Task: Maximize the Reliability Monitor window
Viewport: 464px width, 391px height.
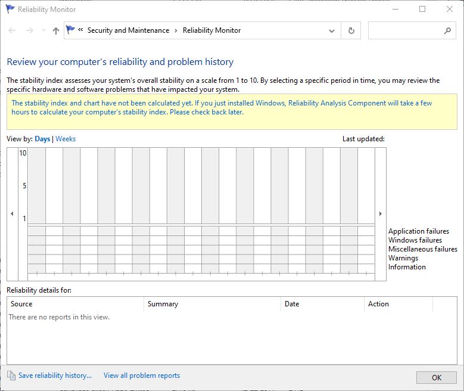Action: click(422, 9)
